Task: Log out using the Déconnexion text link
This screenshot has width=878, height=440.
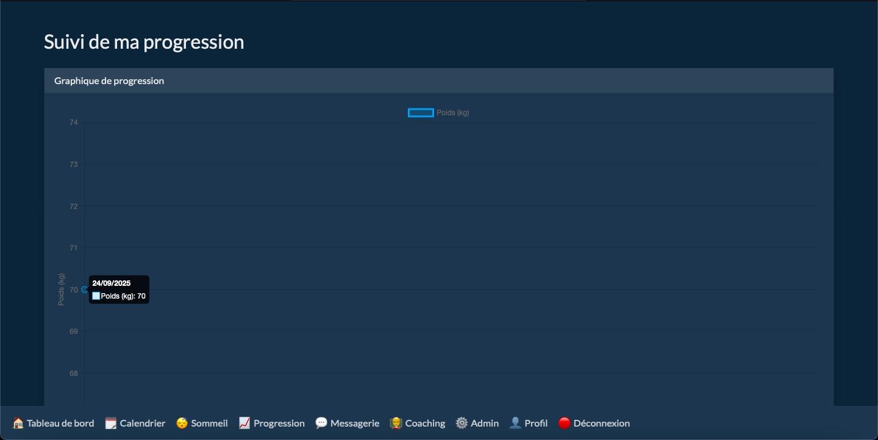Action: tap(601, 423)
